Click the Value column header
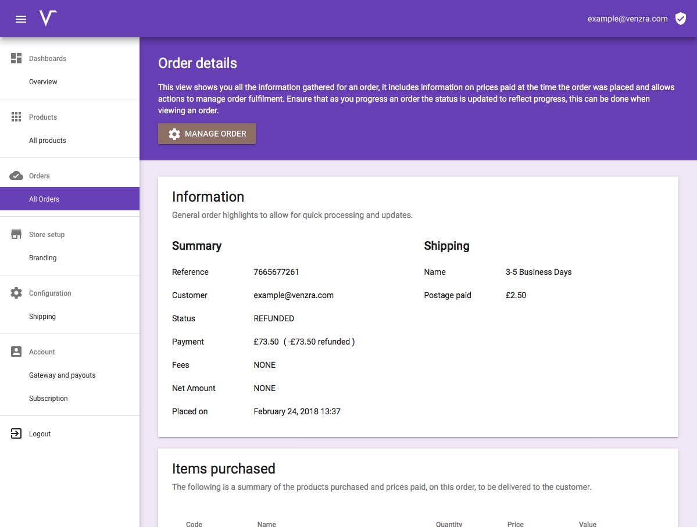Viewport: 697px width, 527px height. coord(587,524)
